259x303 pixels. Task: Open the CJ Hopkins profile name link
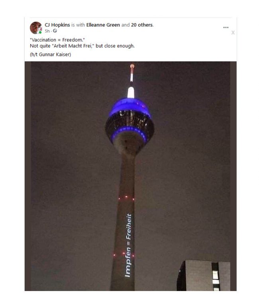click(x=57, y=25)
